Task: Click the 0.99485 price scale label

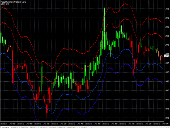Action: (x=167, y=90)
